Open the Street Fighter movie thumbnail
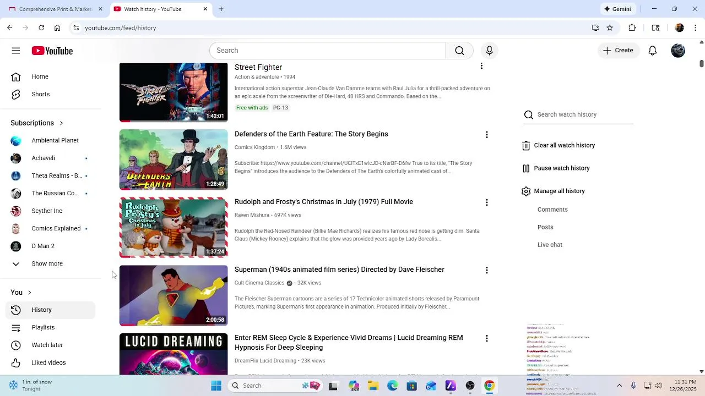The width and height of the screenshot is (705, 396). pos(173,92)
